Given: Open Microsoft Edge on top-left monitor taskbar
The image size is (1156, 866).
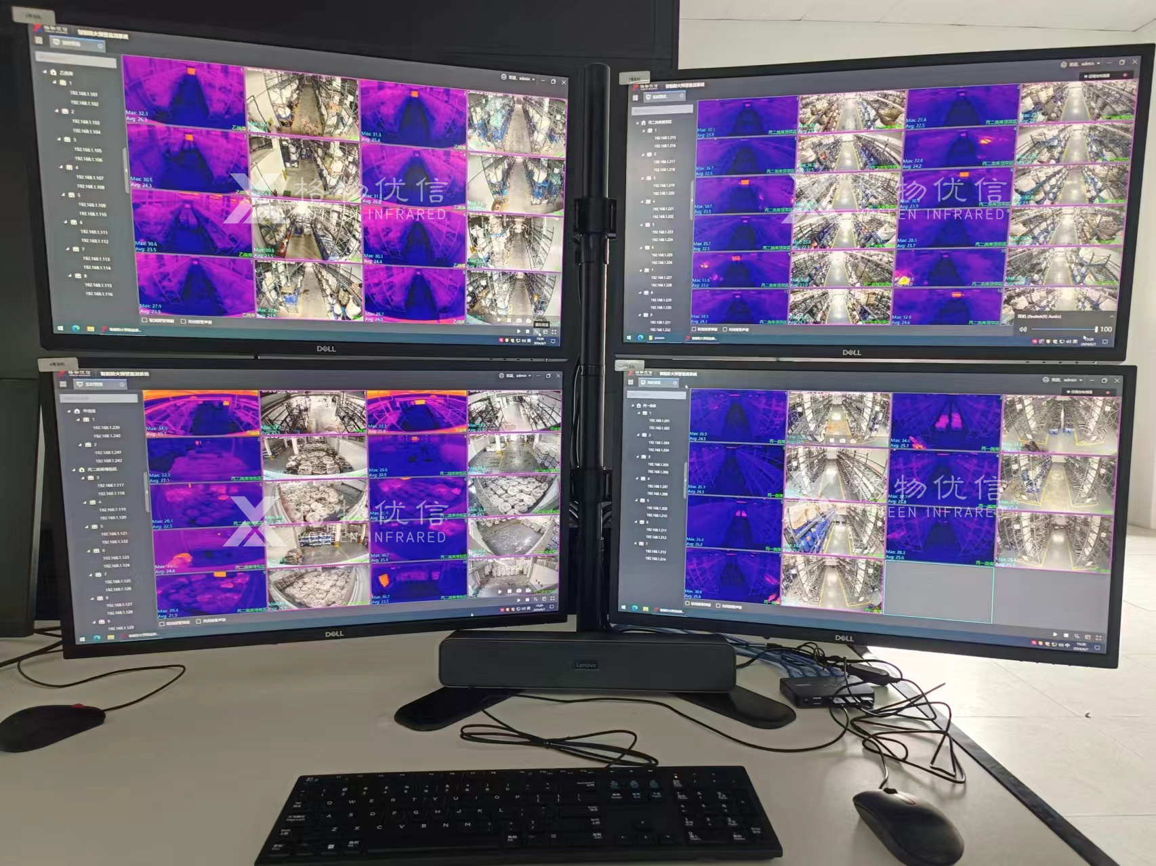Looking at the screenshot, I should point(76,328).
